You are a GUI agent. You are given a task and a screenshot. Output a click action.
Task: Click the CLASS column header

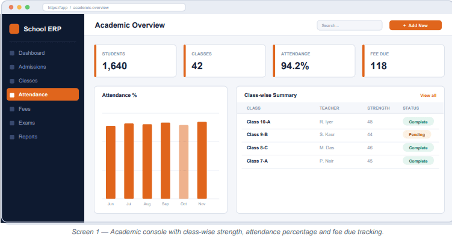click(x=253, y=108)
